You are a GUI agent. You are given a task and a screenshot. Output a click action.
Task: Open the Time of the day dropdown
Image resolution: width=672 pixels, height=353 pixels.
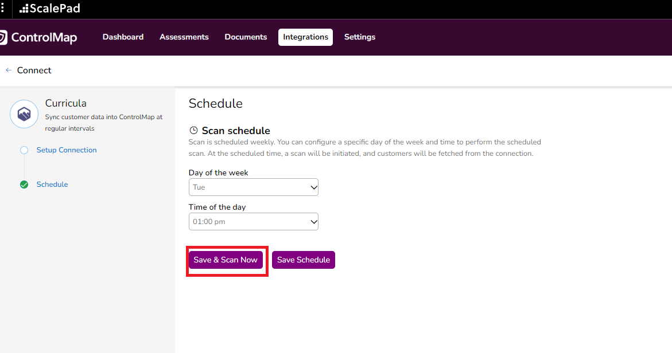[x=253, y=221]
